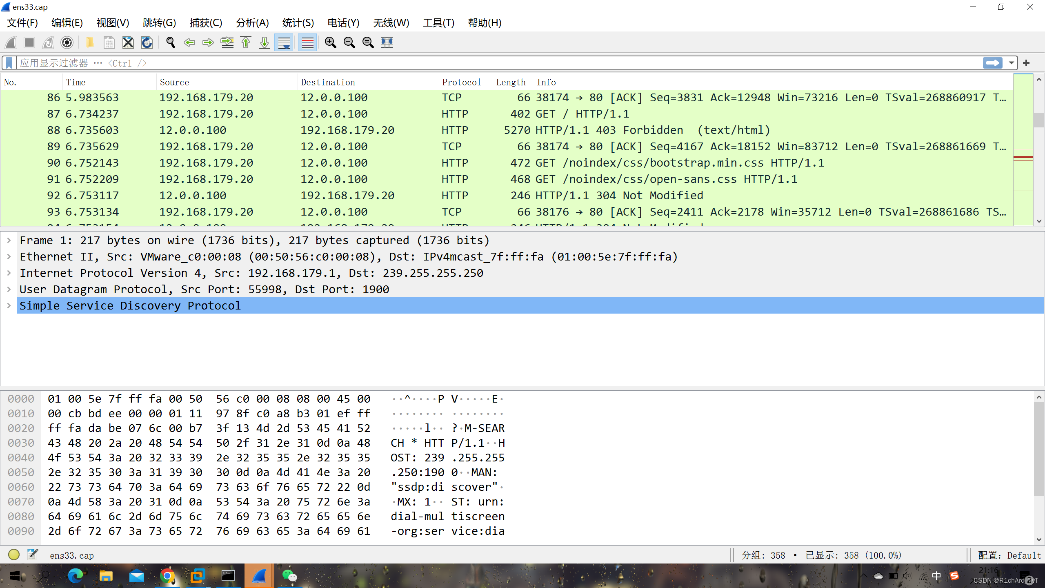Zoom in on packet text
Image resolution: width=1045 pixels, height=588 pixels.
point(330,42)
